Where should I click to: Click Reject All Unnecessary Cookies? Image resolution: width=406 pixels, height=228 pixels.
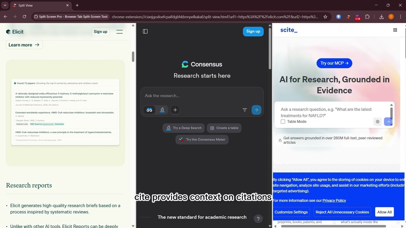coord(342,212)
